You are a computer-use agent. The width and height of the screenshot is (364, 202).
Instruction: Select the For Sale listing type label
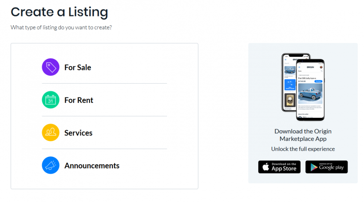(78, 68)
